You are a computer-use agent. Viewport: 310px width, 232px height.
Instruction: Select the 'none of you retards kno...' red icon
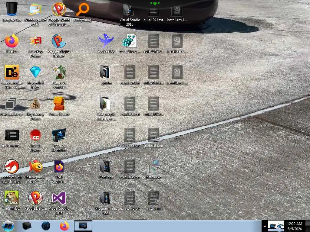(x=12, y=172)
